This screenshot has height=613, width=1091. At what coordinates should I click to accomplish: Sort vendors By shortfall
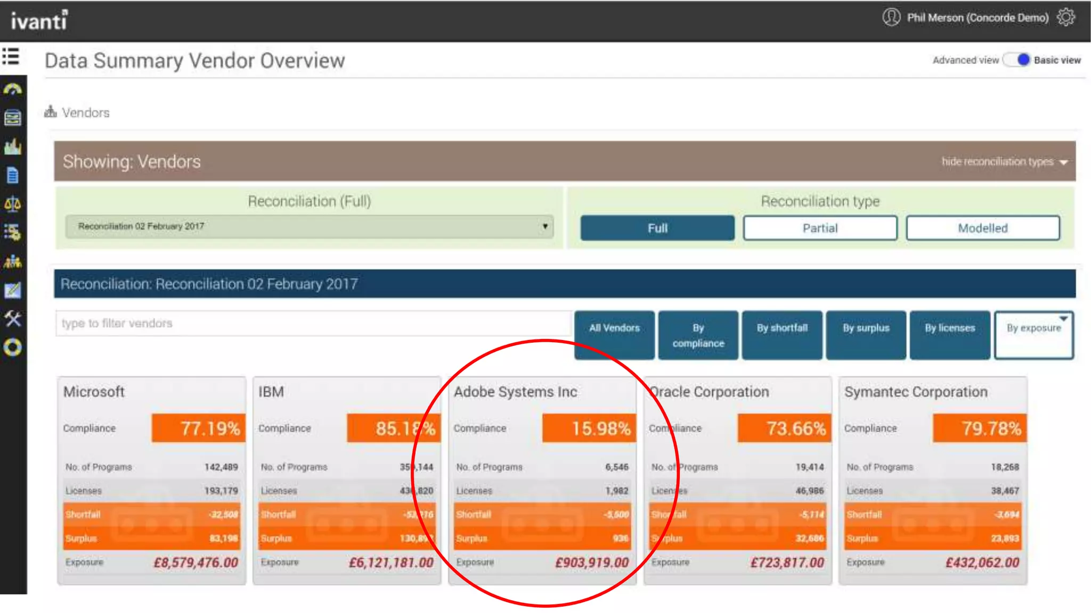[782, 335]
